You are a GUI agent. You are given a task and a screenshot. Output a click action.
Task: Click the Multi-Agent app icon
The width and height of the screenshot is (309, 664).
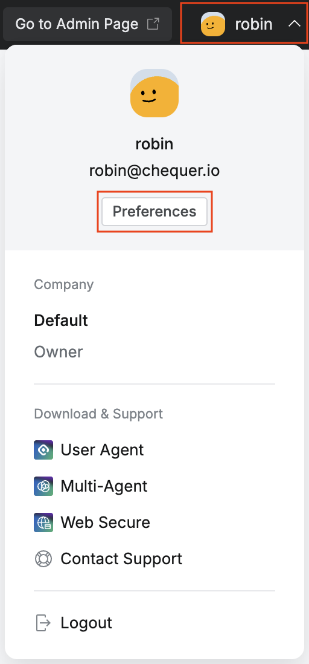point(43,486)
